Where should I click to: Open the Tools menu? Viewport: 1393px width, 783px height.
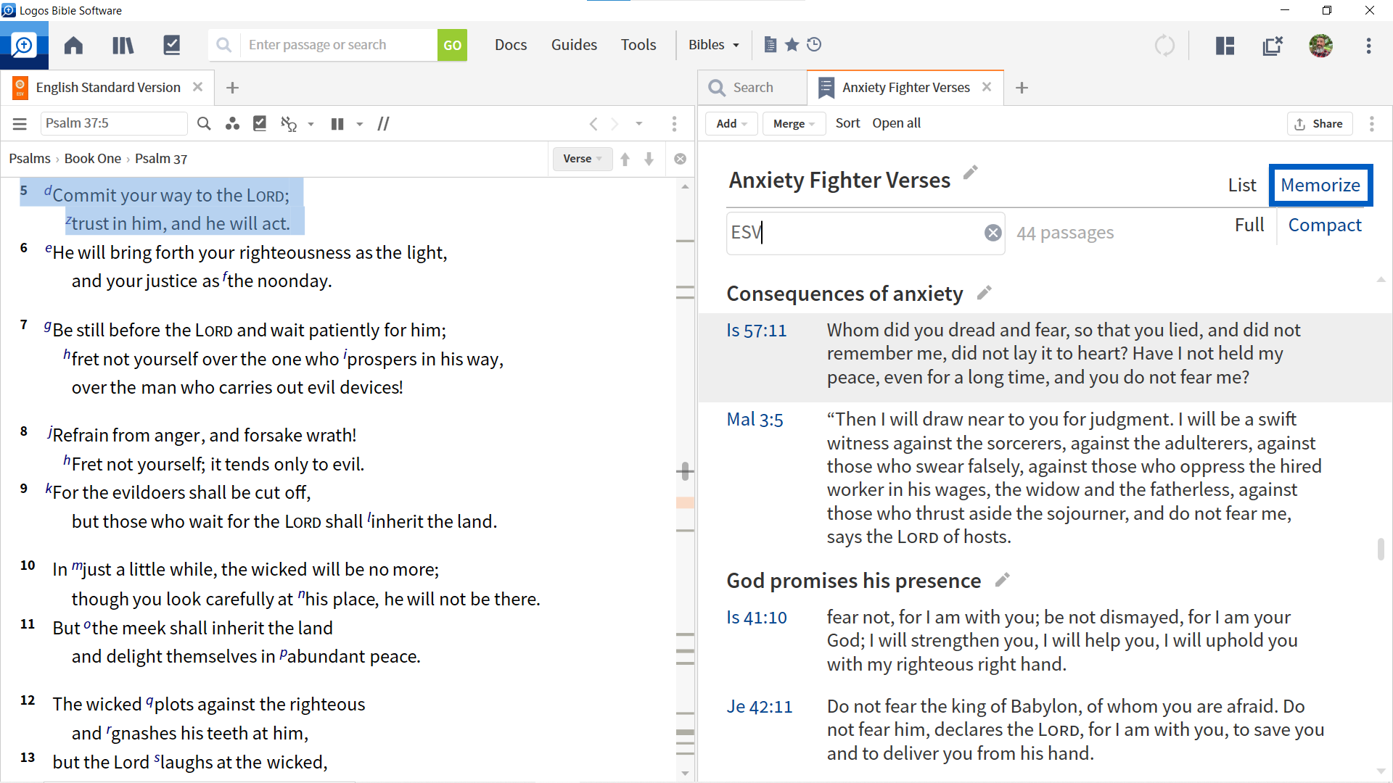pos(638,45)
